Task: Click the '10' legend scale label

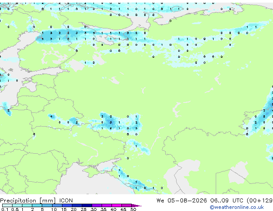Action: pos(54,209)
